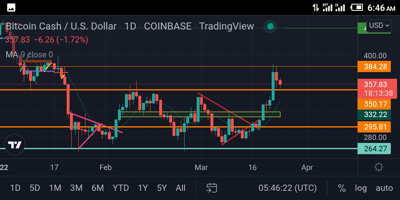Select the 6M time range
This screenshot has height=200, width=400.
(97, 188)
